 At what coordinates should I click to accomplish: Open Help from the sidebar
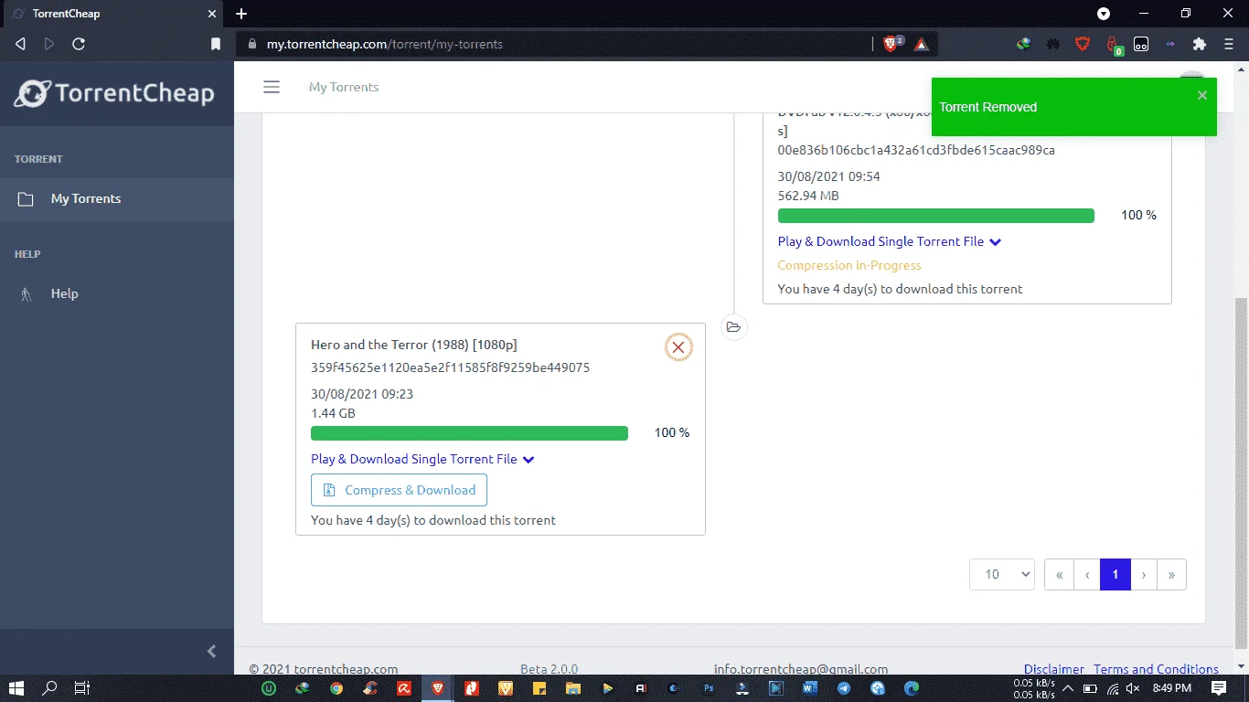pos(117,294)
